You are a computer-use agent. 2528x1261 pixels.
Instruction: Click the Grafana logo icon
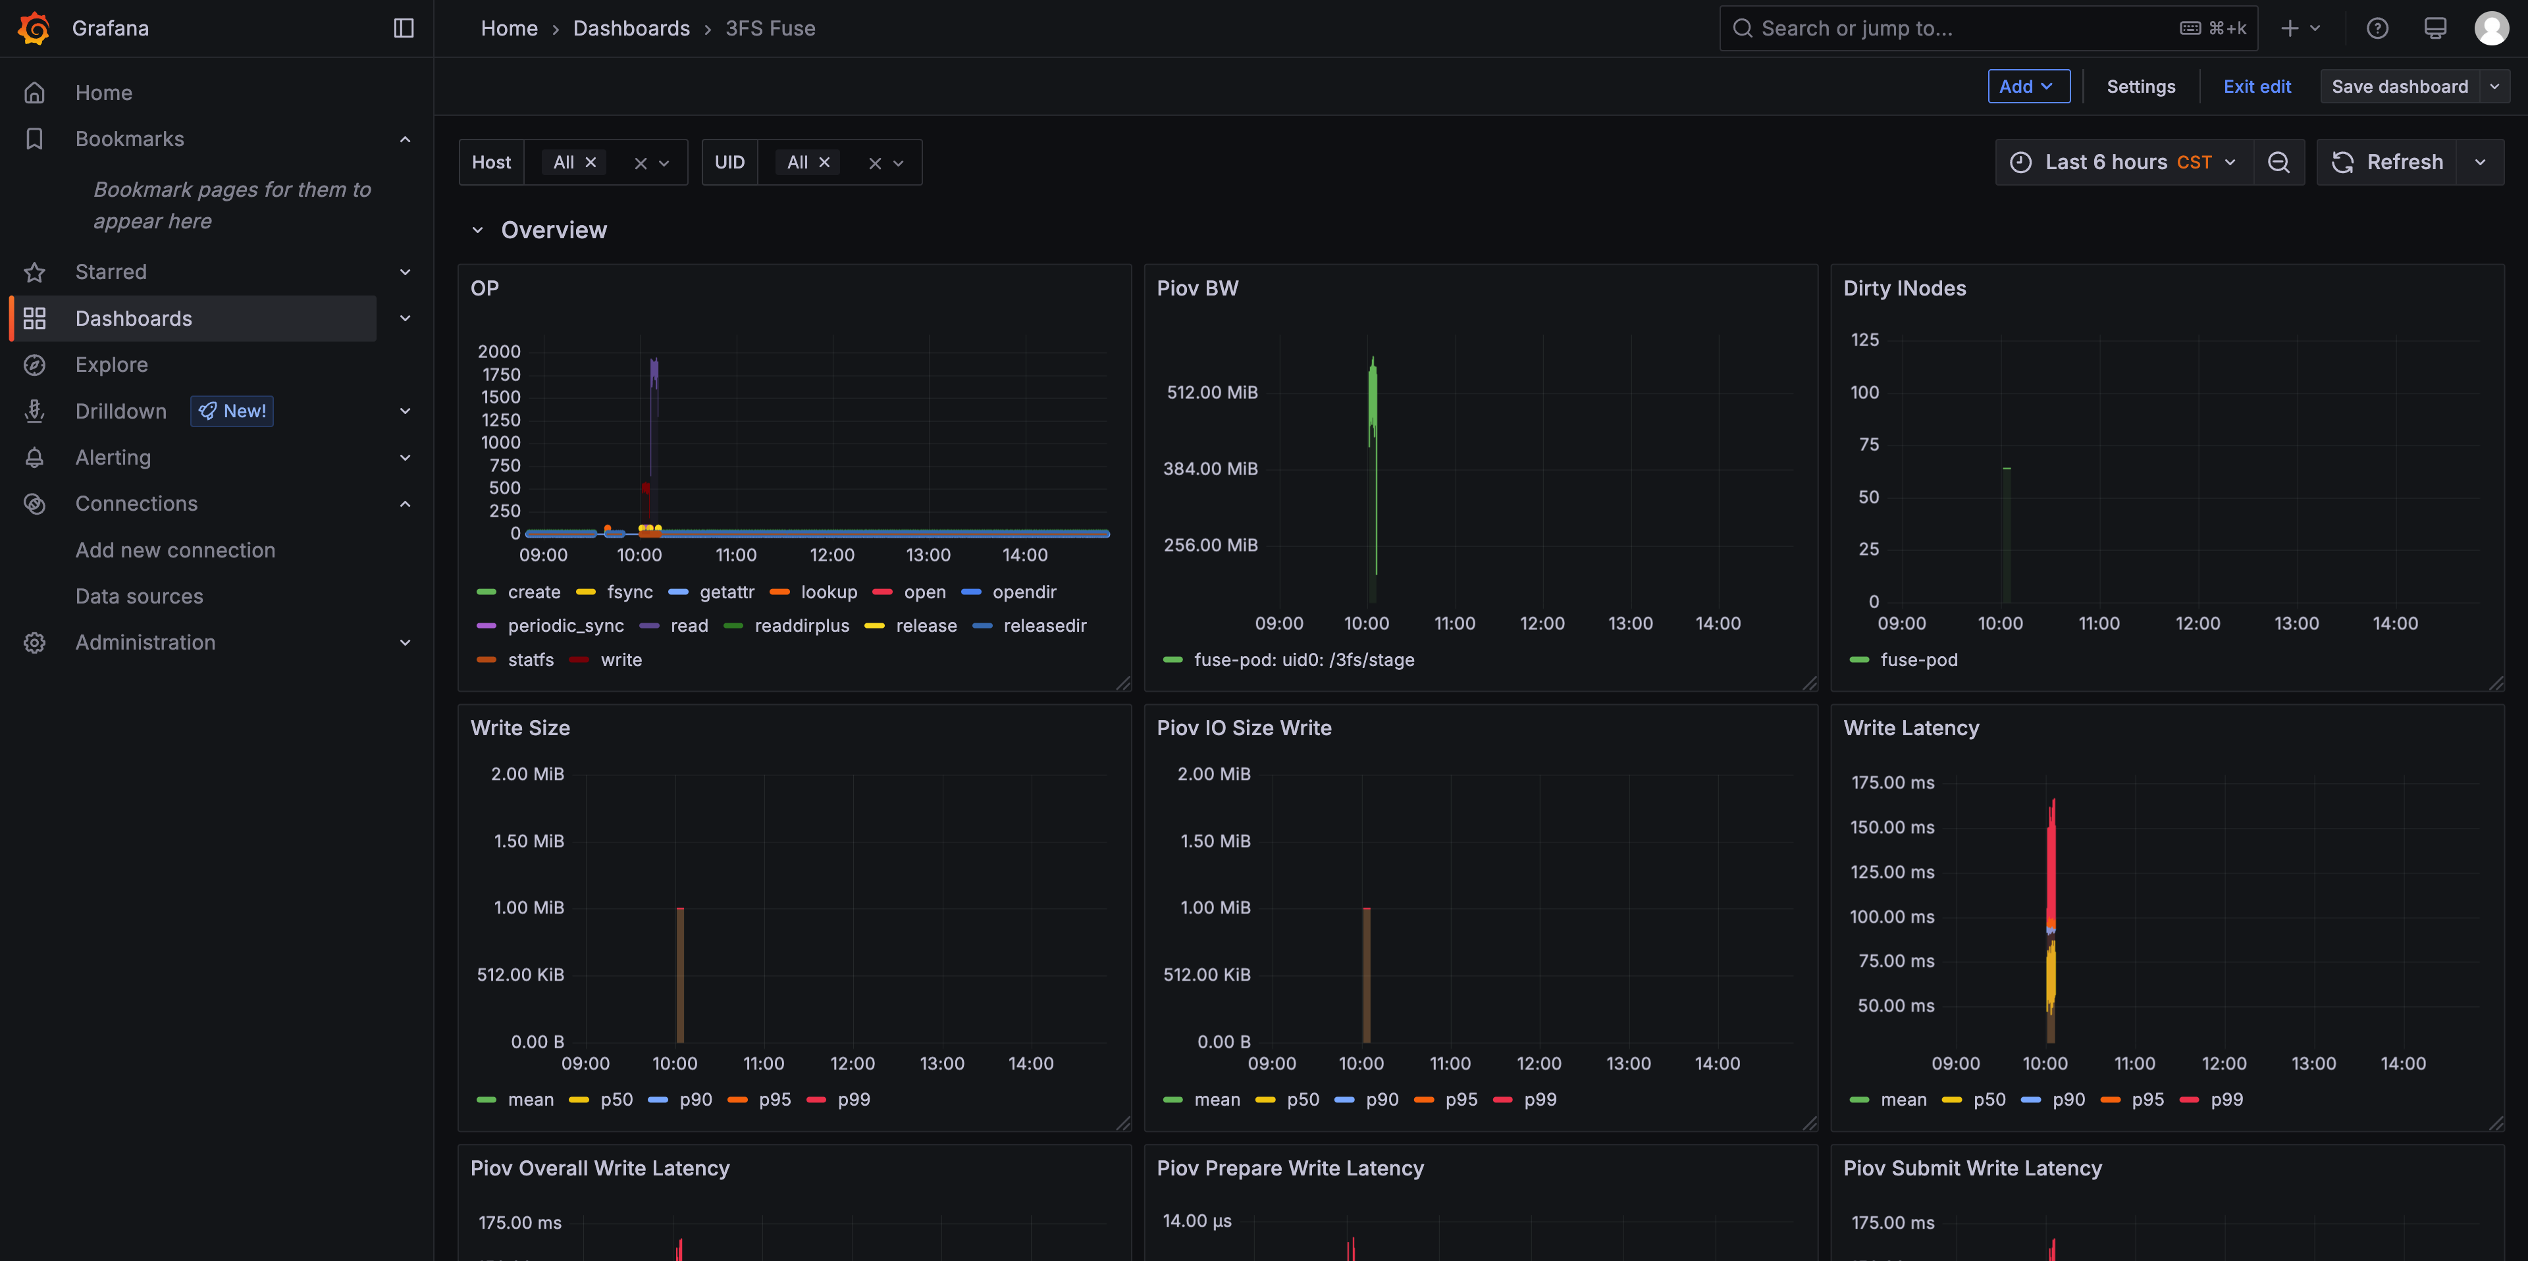click(34, 28)
